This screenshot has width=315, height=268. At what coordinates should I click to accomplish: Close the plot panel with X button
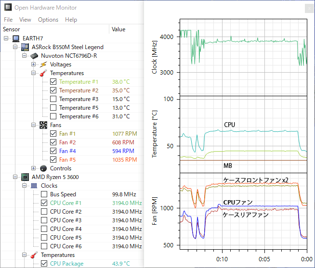(x=309, y=9)
